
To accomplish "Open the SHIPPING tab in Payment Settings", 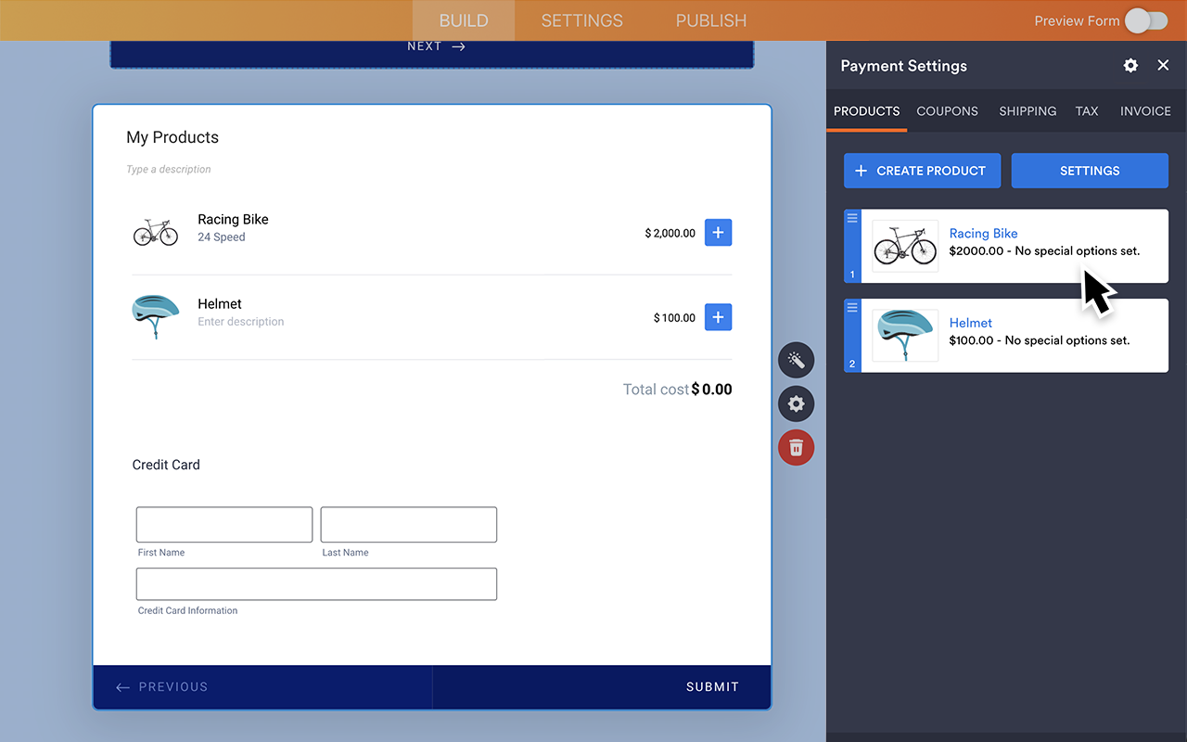I will pyautogui.click(x=1027, y=111).
